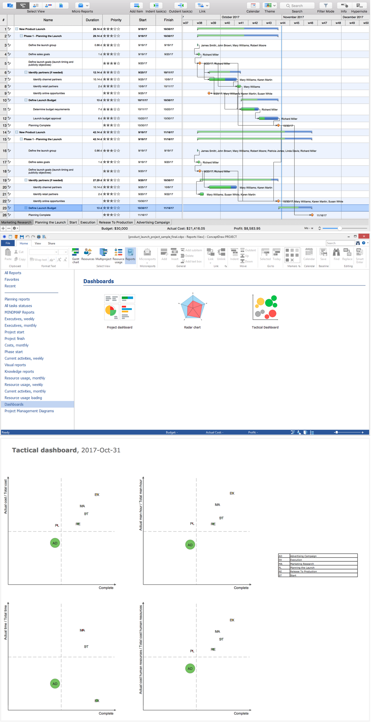The width and height of the screenshot is (371, 722).
Task: Click the Save Baseline ribbon icon
Action: click(x=324, y=255)
